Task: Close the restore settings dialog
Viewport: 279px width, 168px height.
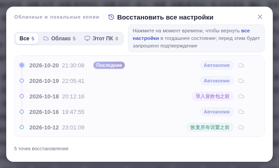Action: point(260,17)
